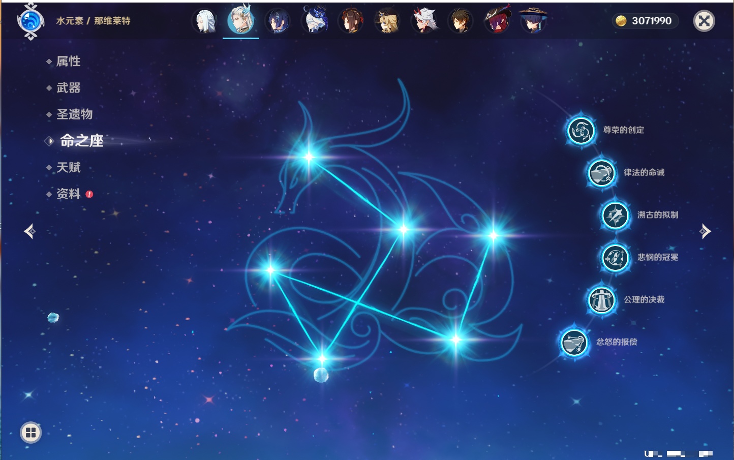Open the 圣遗物 artifacts menu
This screenshot has width=734, height=460.
[75, 114]
